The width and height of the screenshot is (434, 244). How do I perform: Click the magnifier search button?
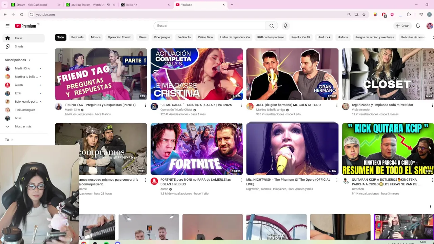coord(272,26)
